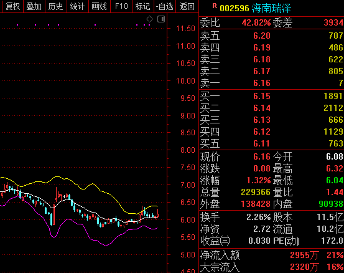Viewport: 344px width, 273px height.
Task: Open F10 company information
Action: [x=121, y=6]
